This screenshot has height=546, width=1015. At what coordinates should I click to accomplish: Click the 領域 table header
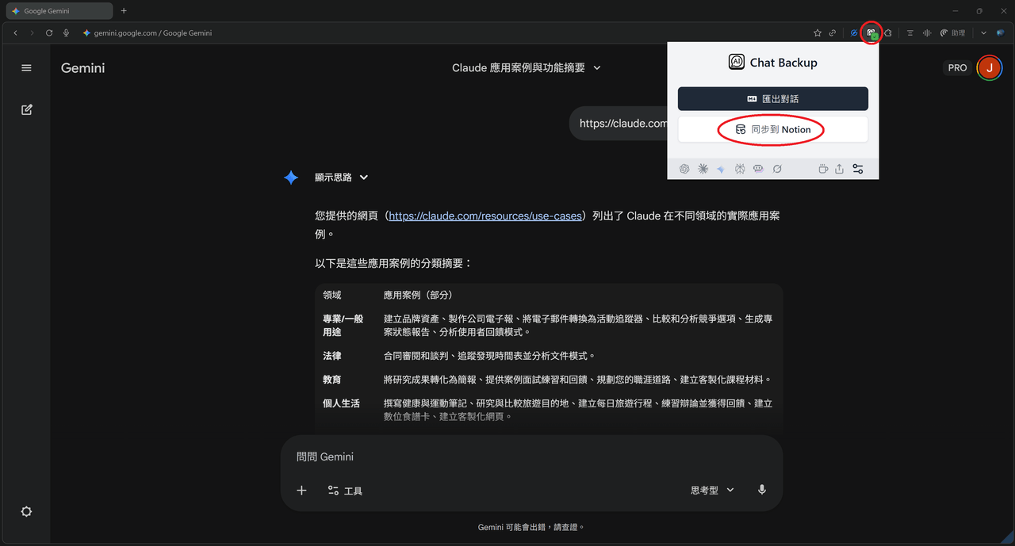332,295
